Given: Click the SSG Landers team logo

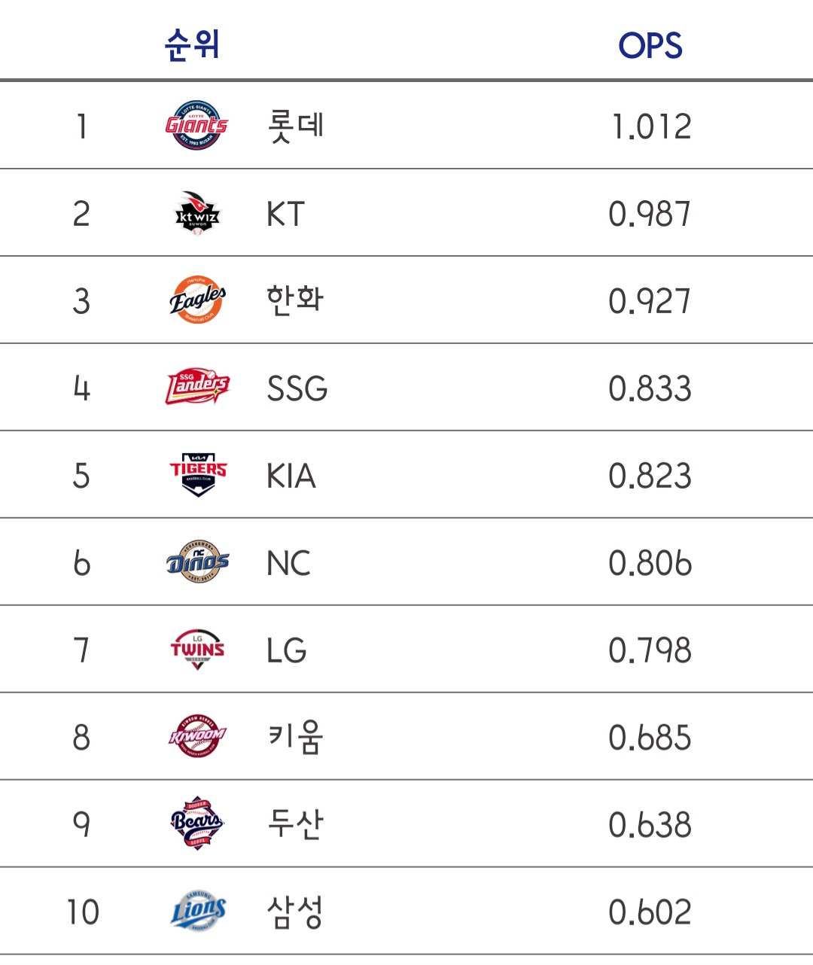Looking at the screenshot, I should (x=197, y=387).
